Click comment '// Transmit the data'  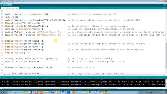pos(81,67)
